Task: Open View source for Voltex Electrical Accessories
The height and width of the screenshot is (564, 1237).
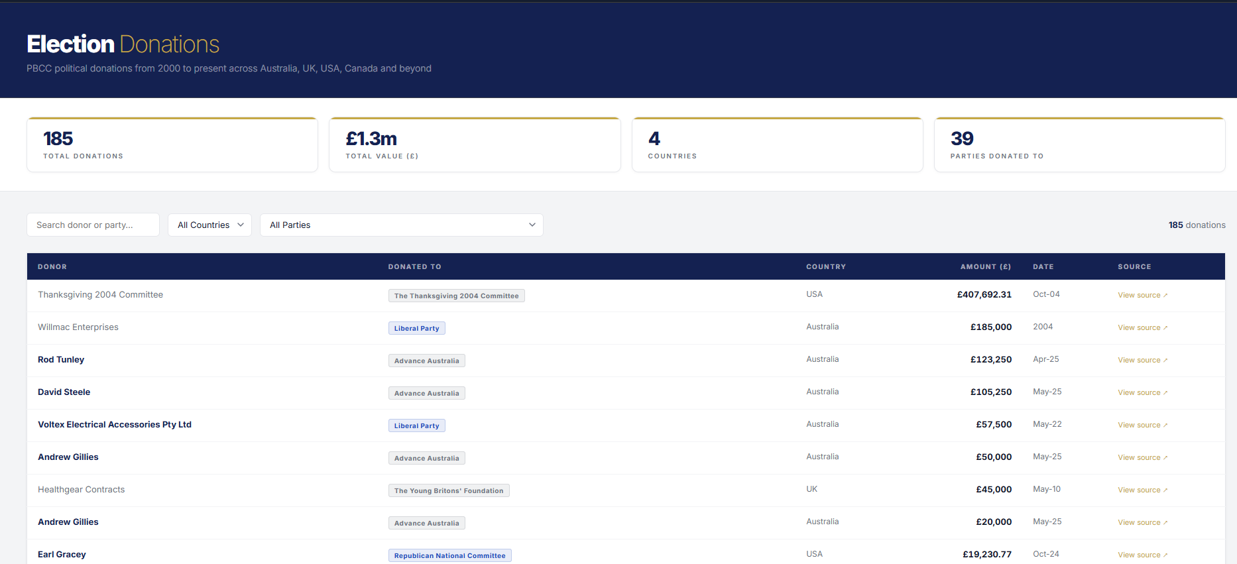Action: [1142, 425]
